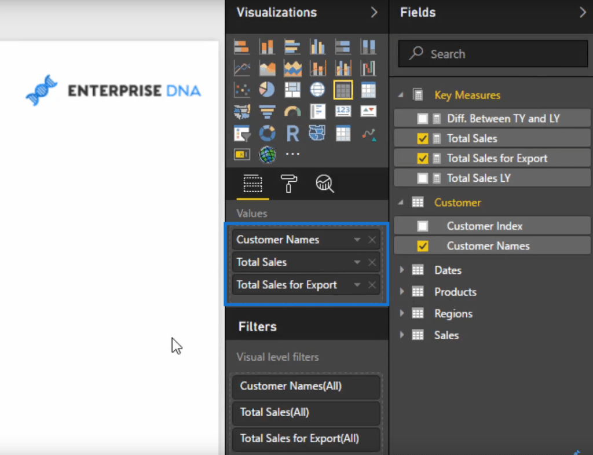Select the KPI visual
The image size is (593, 455).
coord(368,112)
